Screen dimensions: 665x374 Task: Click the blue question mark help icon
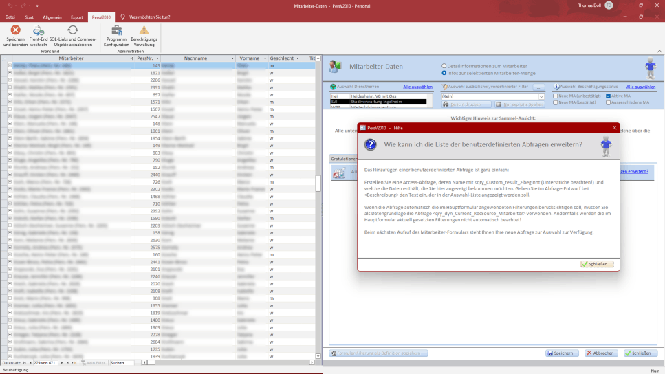pos(370,144)
